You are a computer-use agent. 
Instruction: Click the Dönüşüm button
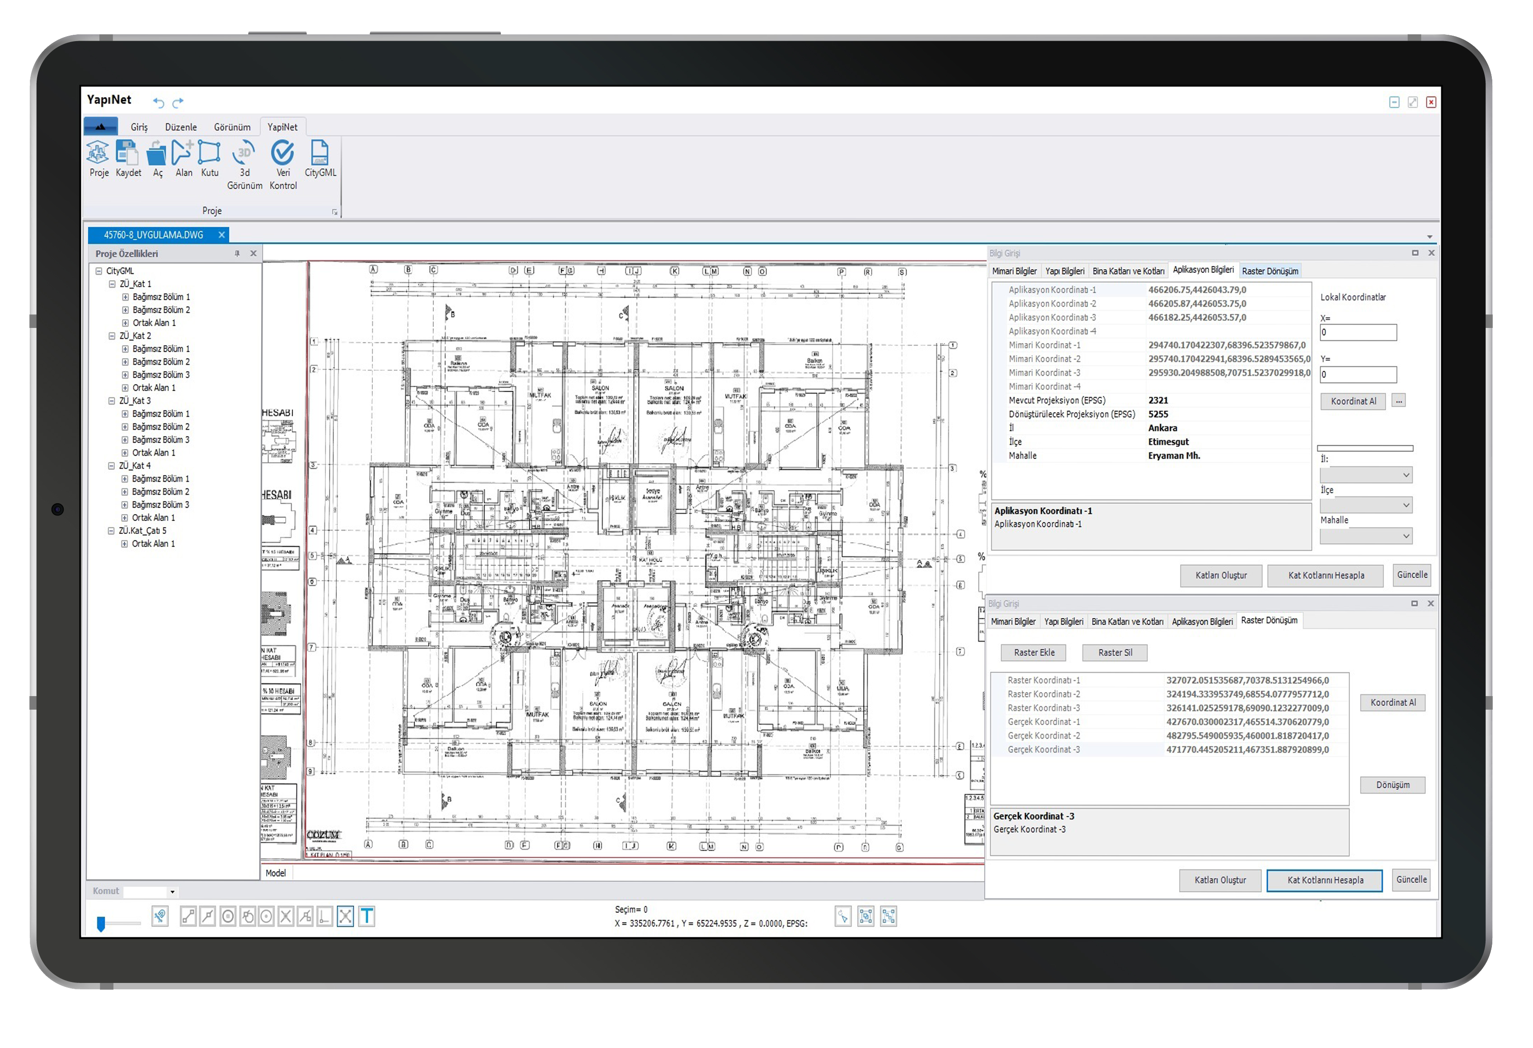point(1392,785)
